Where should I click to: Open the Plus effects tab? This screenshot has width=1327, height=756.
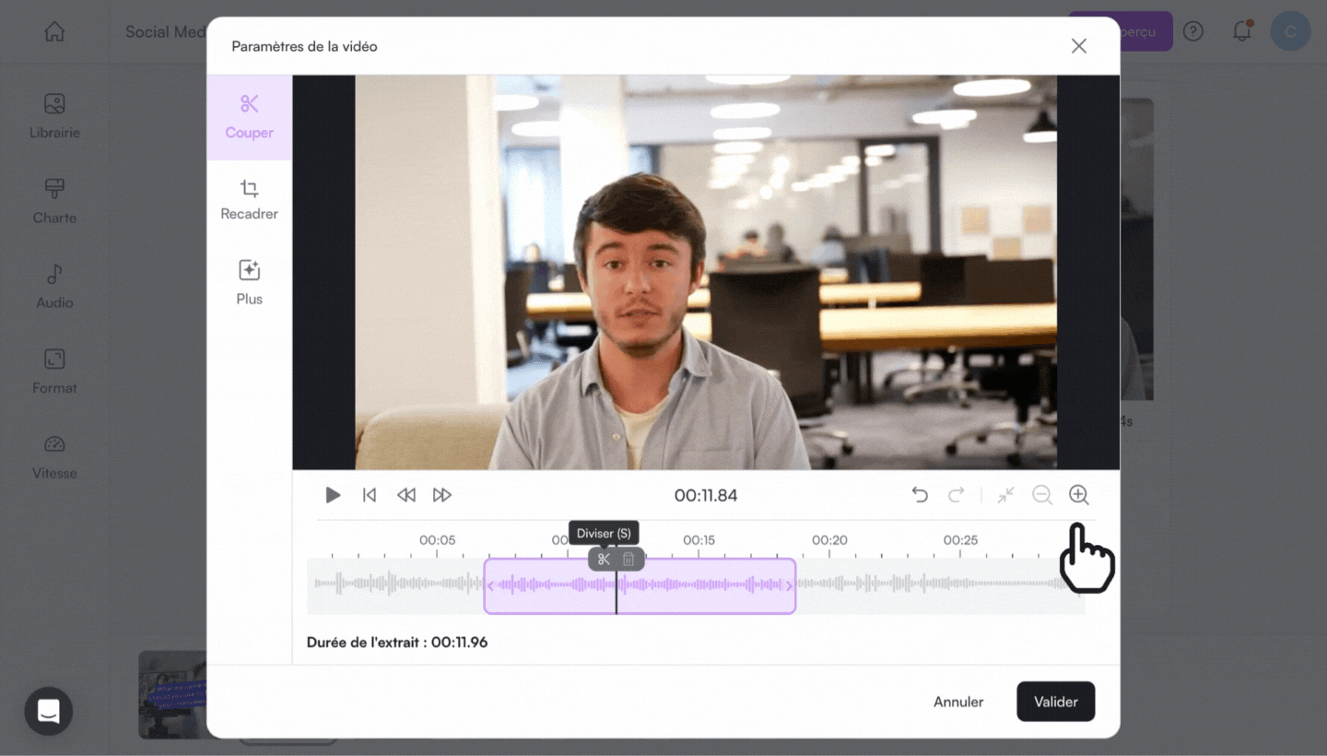point(249,282)
